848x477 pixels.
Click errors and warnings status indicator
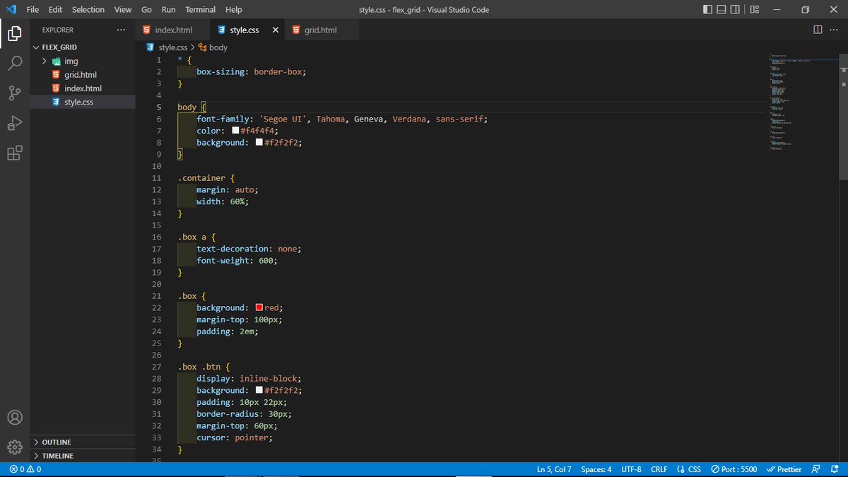[x=25, y=469]
